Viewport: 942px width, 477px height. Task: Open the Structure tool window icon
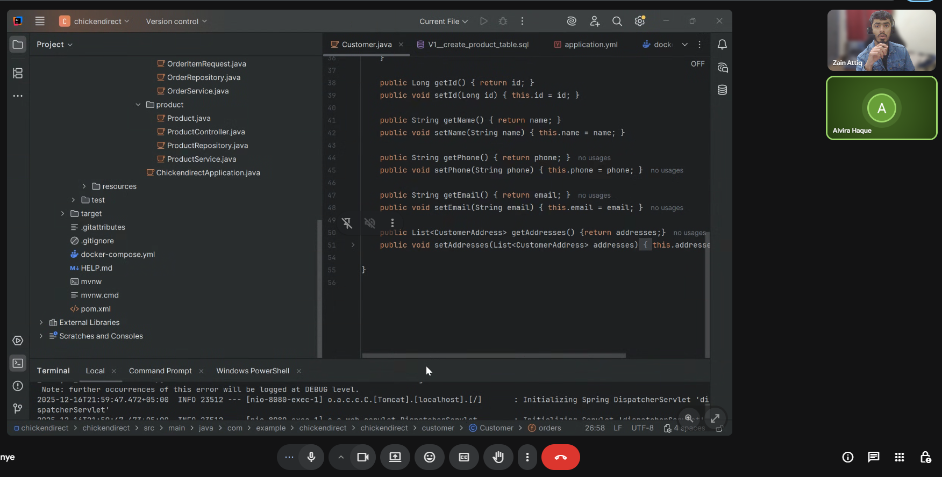[x=18, y=73]
